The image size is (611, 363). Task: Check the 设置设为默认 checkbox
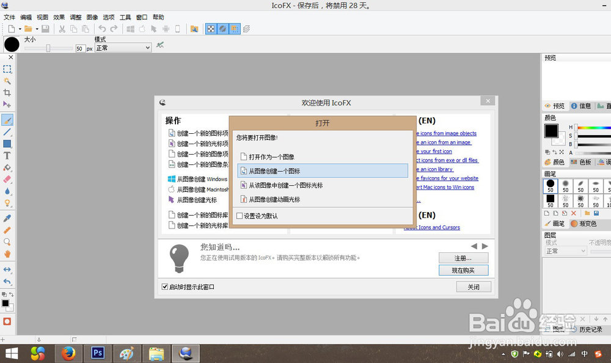pyautogui.click(x=240, y=216)
